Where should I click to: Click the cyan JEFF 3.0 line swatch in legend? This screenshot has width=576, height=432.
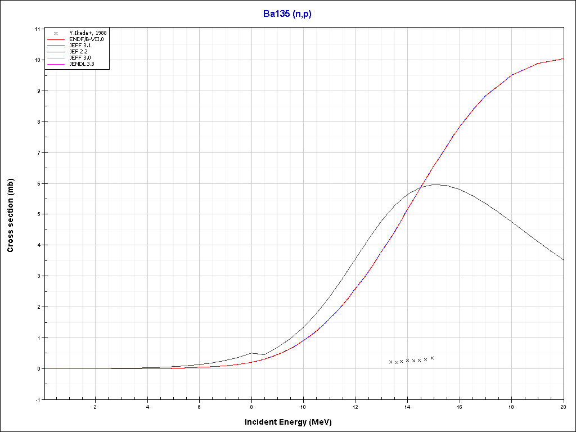(x=56, y=58)
